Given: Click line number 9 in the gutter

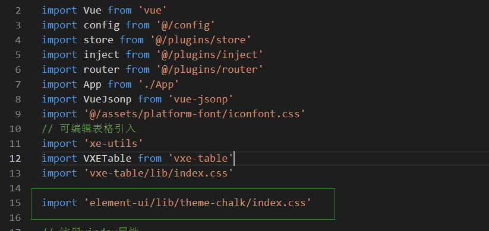Looking at the screenshot, I should [x=17, y=114].
